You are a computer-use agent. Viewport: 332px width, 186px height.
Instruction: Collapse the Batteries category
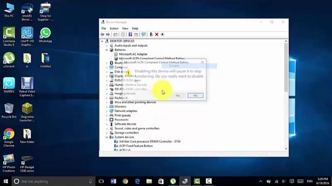click(x=107, y=50)
